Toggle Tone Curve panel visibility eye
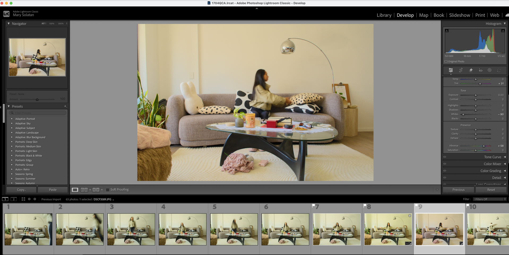This screenshot has width=509, height=255. pos(445,157)
